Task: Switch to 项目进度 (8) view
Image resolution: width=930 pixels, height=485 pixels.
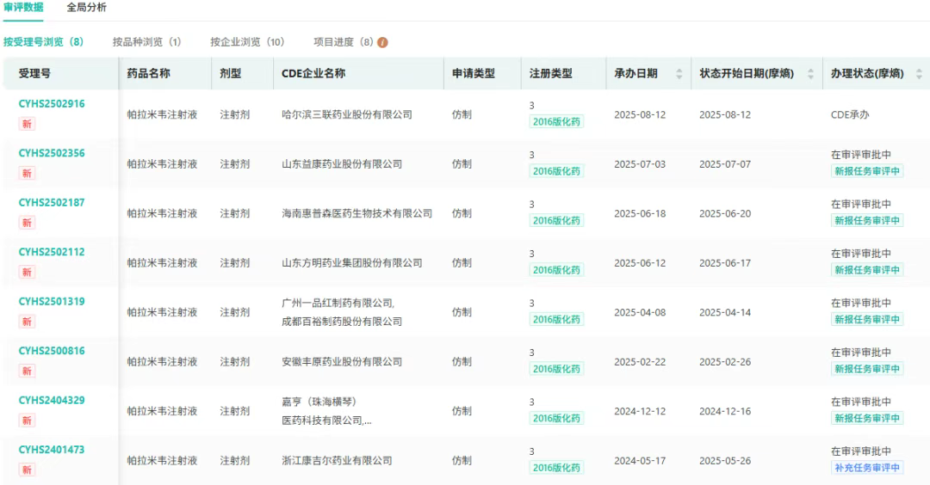Action: click(343, 42)
